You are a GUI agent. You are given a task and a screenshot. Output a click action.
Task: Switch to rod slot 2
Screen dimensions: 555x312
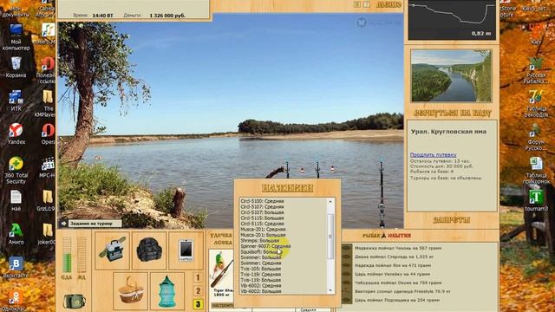pos(198,291)
